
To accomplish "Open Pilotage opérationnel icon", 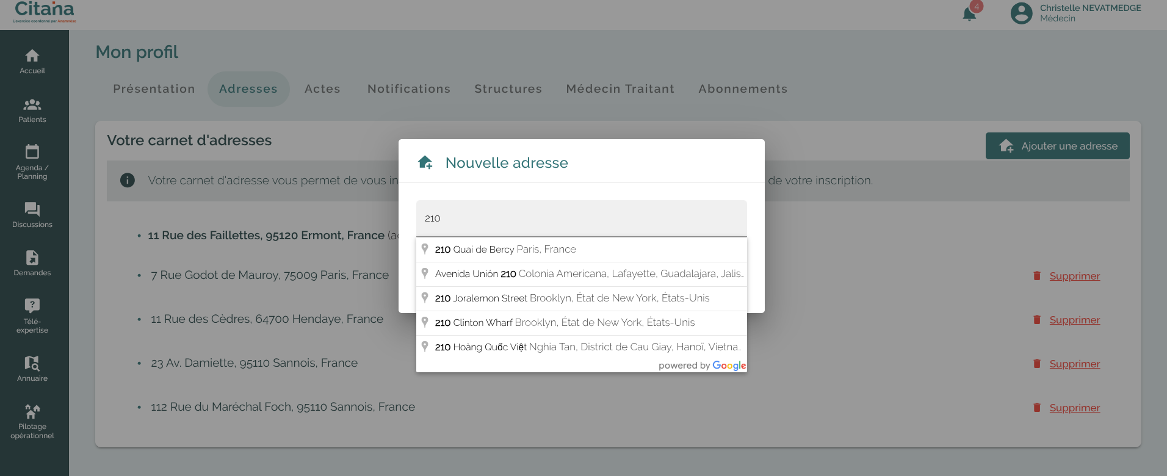I will (x=32, y=411).
